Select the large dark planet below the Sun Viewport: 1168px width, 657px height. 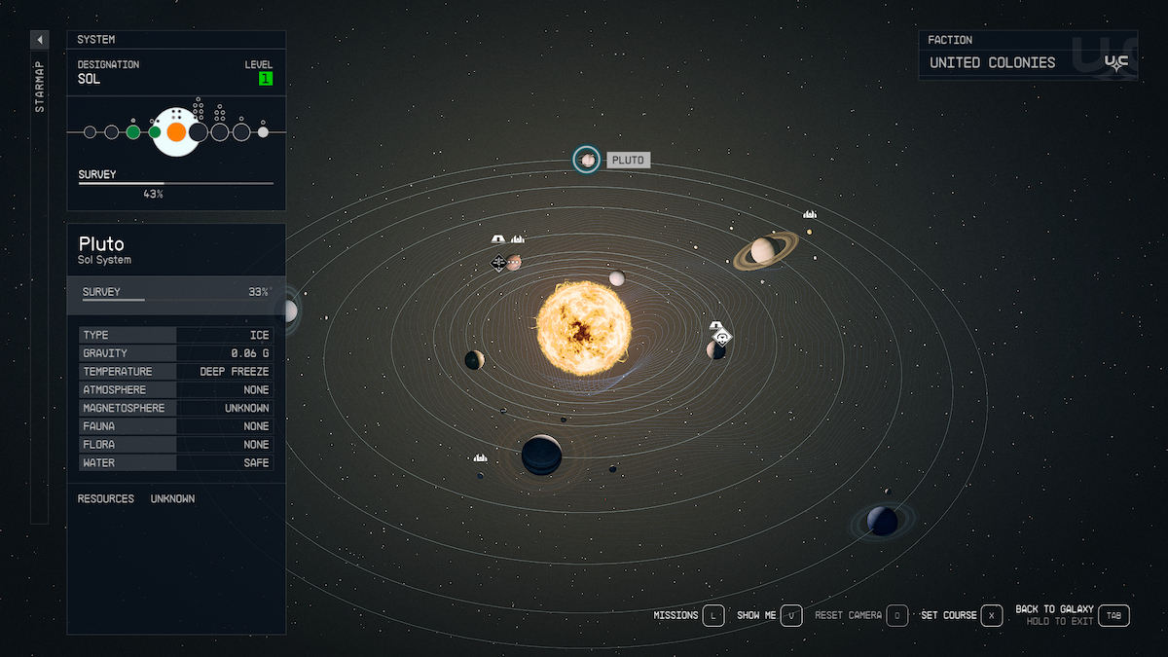541,454
